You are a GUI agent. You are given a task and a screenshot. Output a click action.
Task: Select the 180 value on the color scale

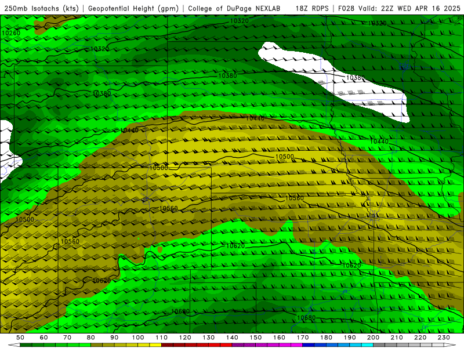[326, 338]
